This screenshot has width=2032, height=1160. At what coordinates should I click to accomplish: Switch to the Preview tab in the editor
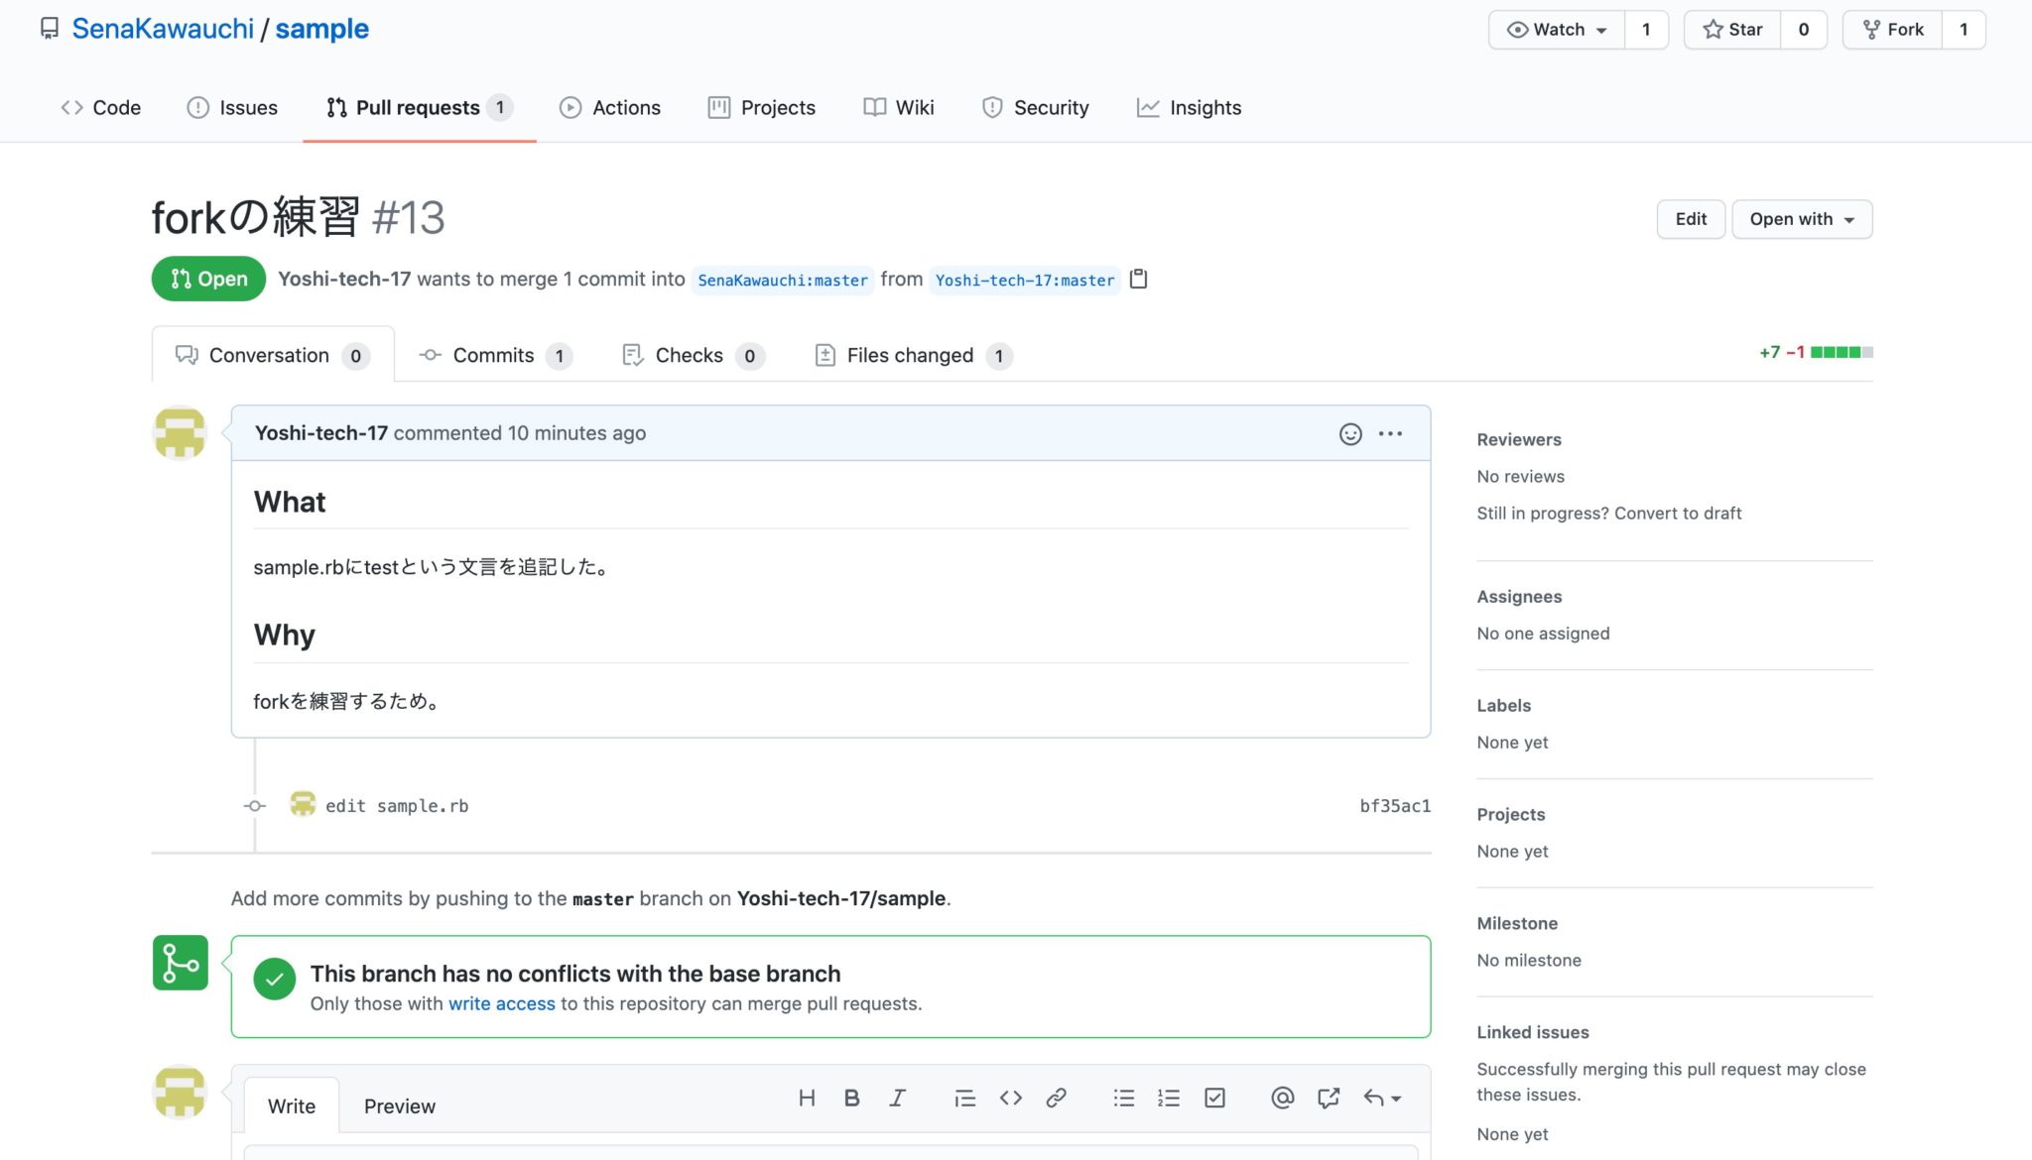click(x=399, y=1105)
